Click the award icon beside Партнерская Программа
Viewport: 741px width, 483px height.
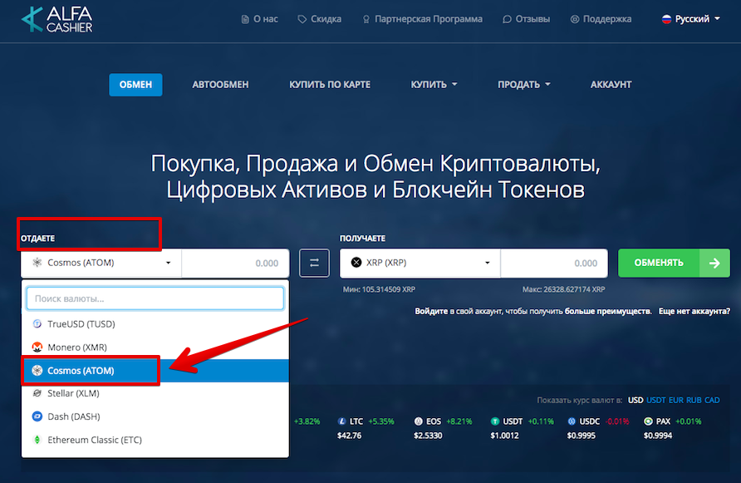pos(366,19)
